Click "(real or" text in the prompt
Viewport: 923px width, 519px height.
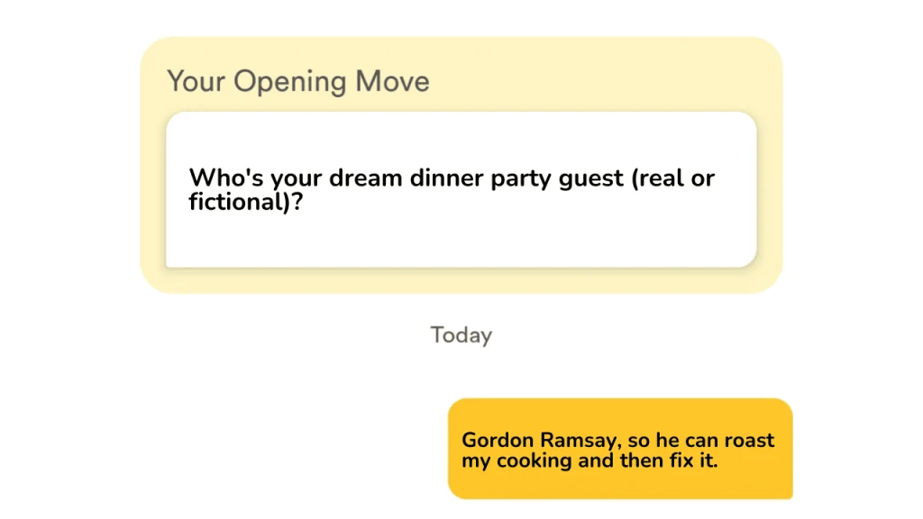point(672,178)
